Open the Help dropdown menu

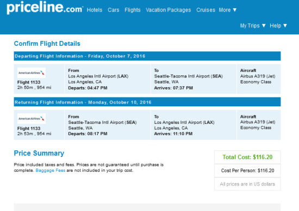point(278,26)
